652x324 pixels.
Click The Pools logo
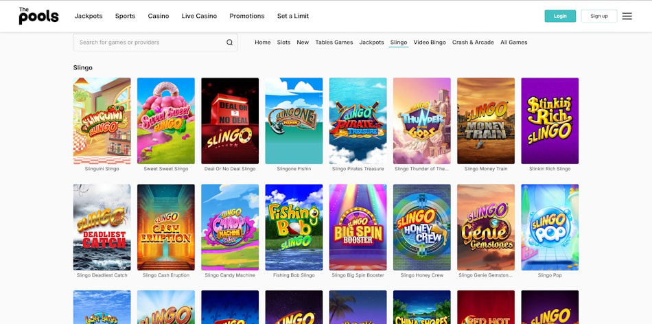(38, 16)
